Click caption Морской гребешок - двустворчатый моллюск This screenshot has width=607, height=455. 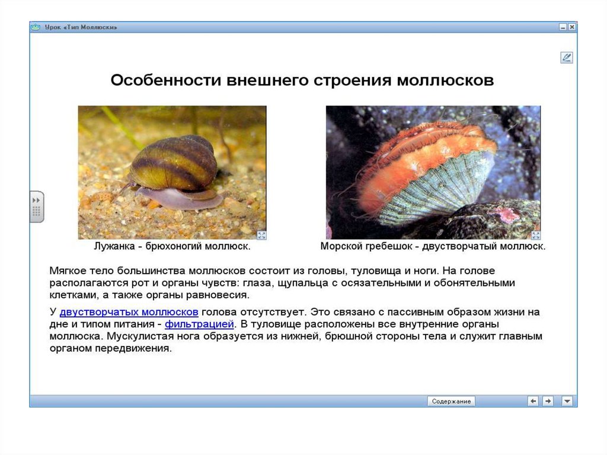point(433,246)
